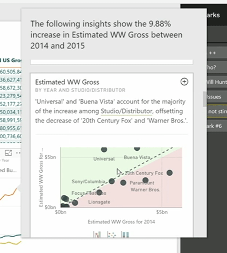
Task: Switch insight to scatter chart view
Action: click(111, 234)
